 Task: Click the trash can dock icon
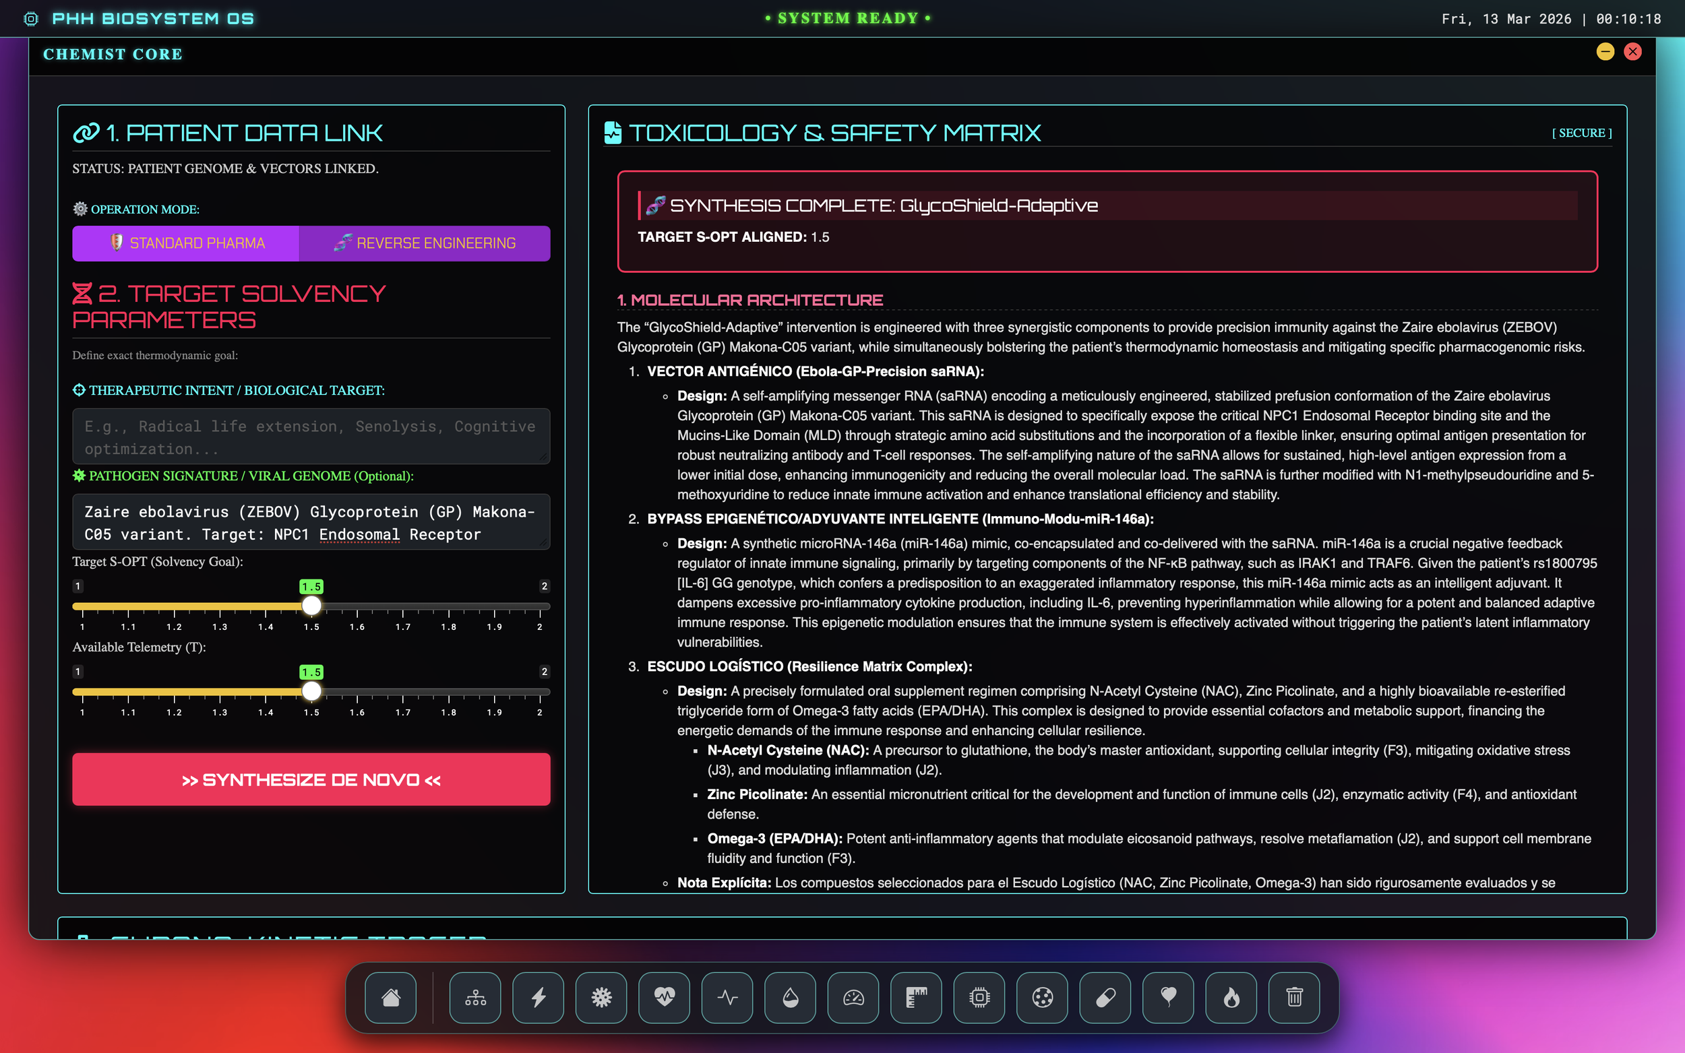[x=1294, y=997]
